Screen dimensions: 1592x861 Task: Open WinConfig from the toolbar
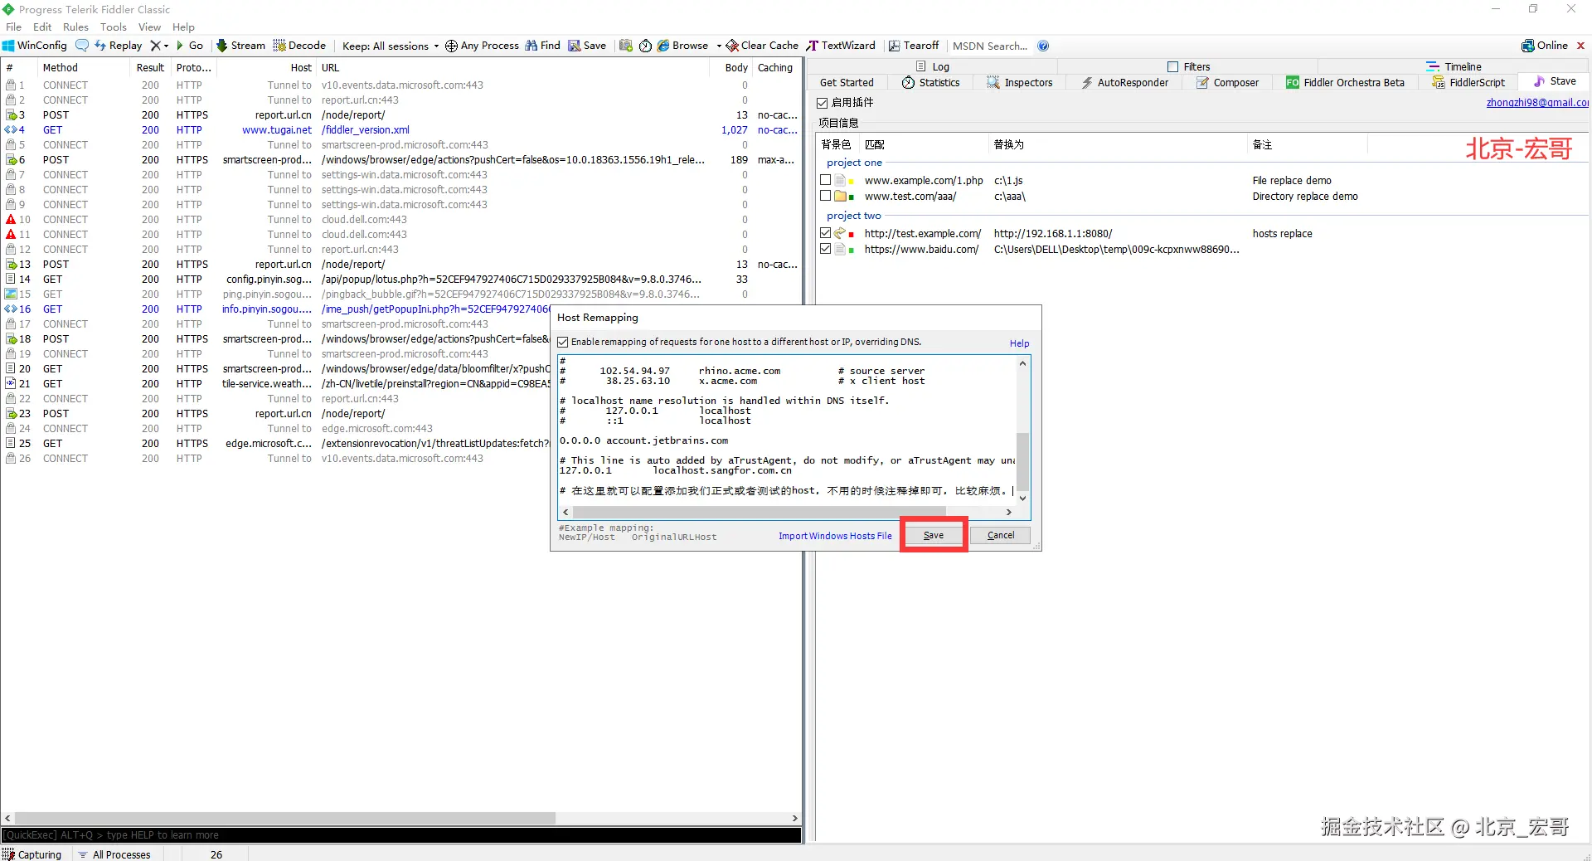coord(35,46)
